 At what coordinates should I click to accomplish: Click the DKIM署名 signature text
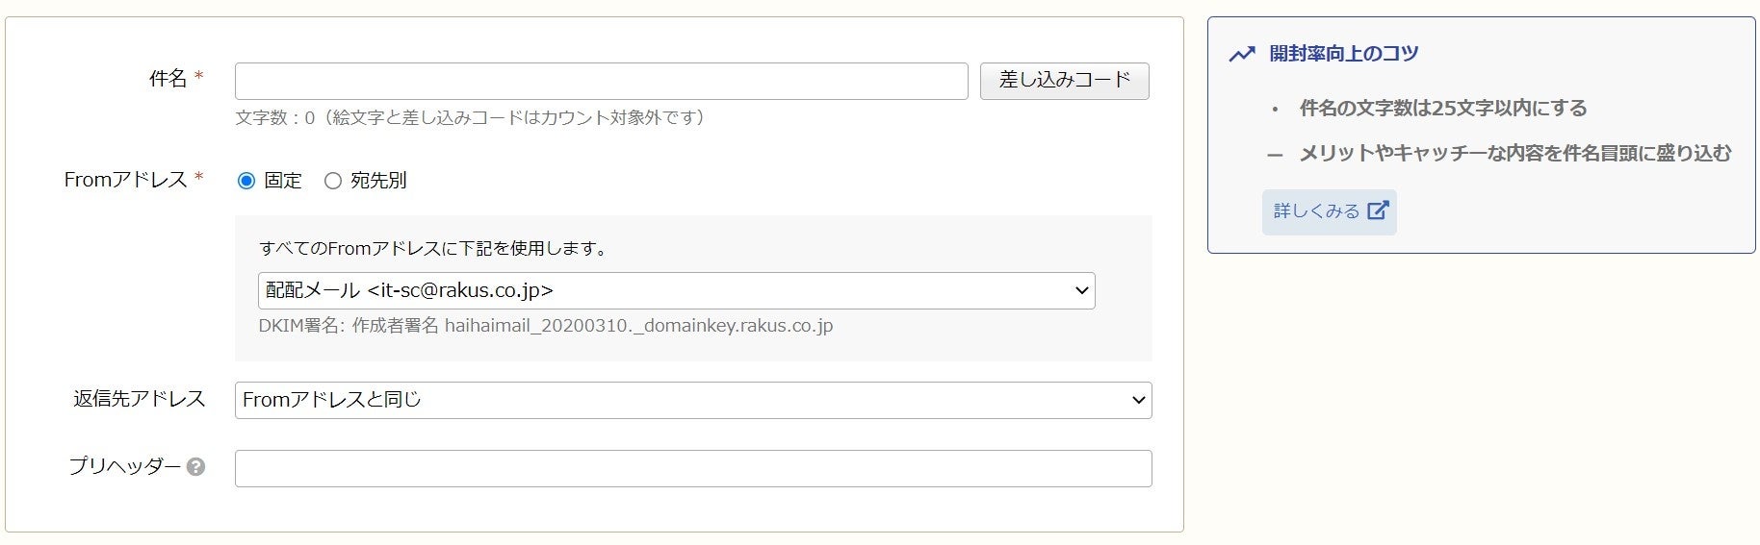545,326
